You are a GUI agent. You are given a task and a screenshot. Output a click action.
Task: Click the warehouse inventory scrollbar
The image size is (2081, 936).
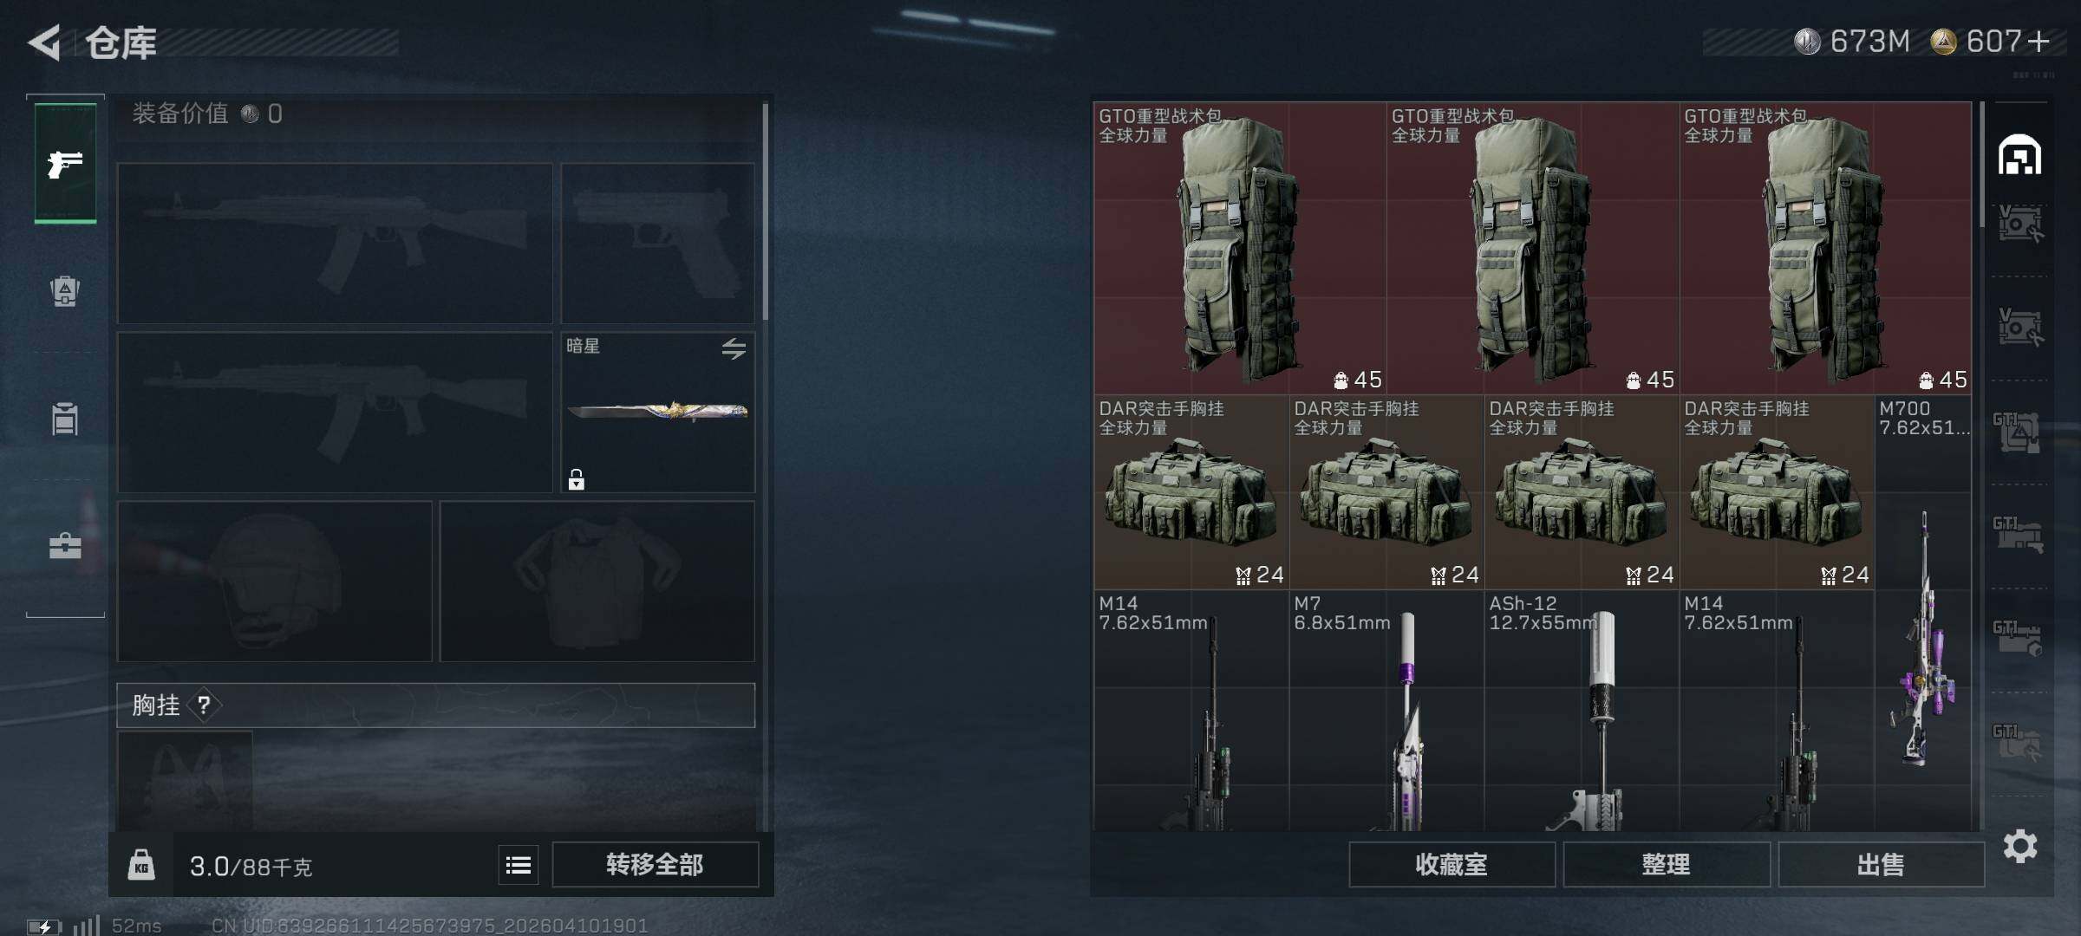coord(1982,165)
